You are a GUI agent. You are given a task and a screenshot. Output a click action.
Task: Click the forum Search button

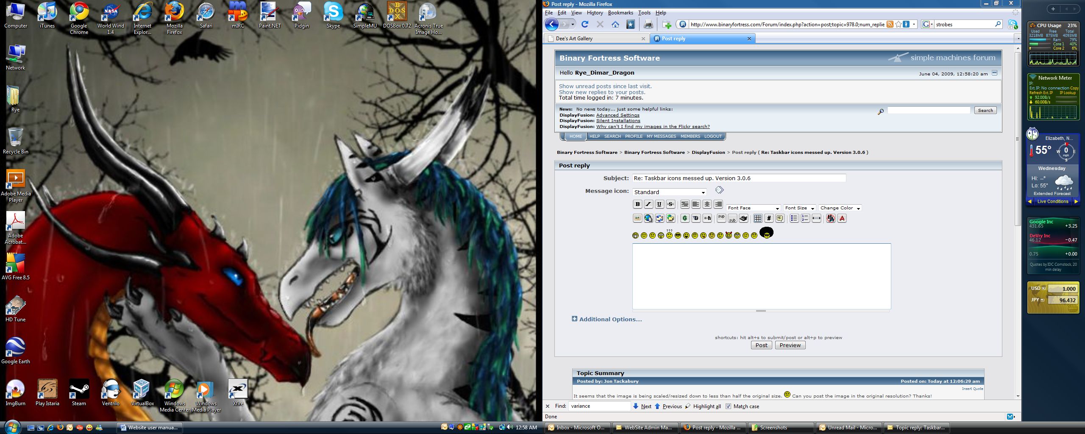click(985, 110)
